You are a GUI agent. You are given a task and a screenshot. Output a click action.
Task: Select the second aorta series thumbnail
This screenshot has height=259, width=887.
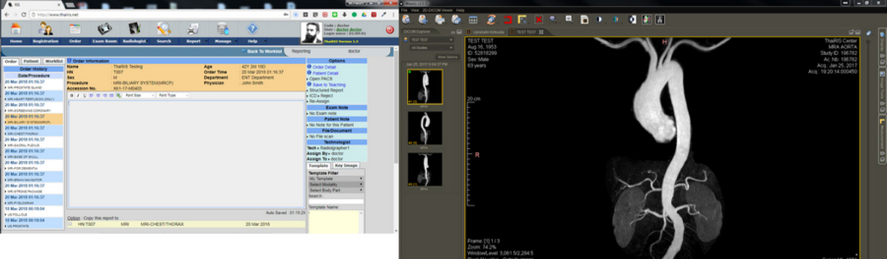425,128
